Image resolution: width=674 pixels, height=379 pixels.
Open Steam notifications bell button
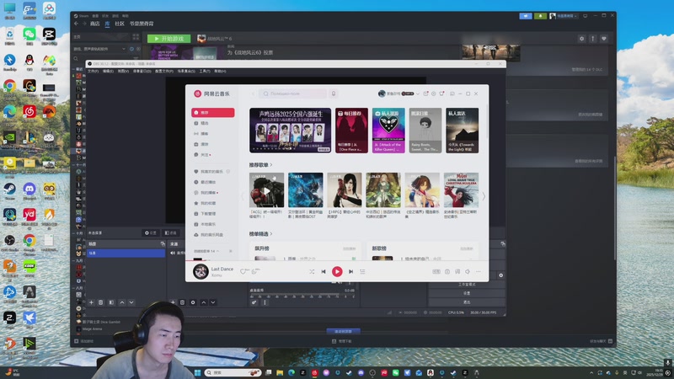pyautogui.click(x=540, y=16)
